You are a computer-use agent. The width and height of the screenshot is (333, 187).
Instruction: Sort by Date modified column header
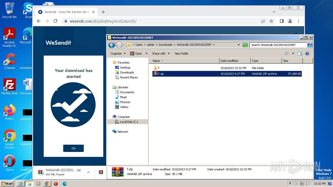(235, 61)
